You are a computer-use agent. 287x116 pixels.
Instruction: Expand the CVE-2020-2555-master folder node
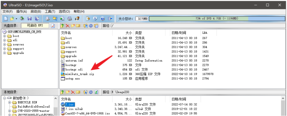pos(9,111)
